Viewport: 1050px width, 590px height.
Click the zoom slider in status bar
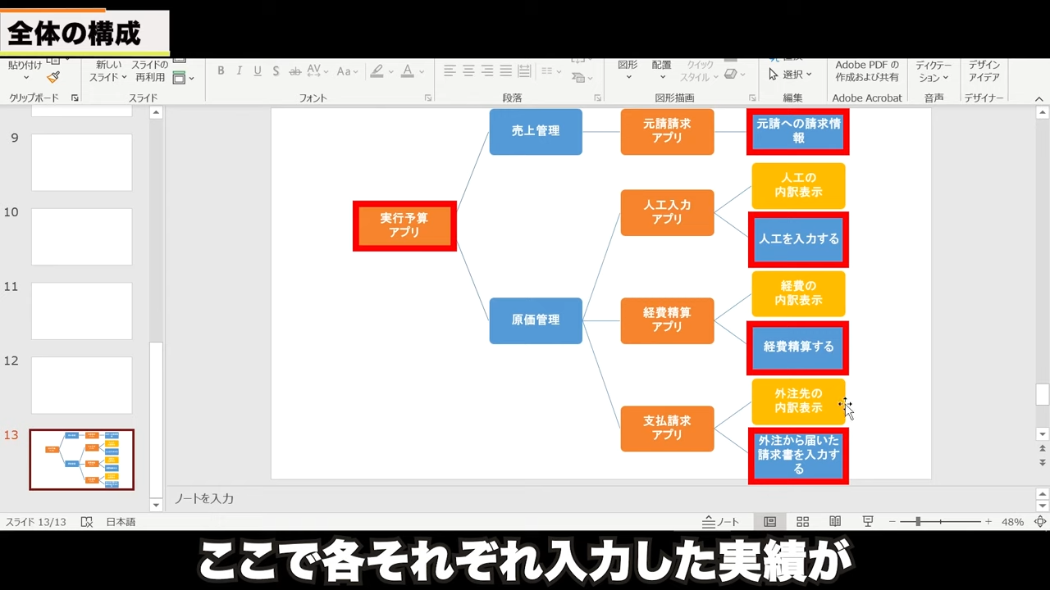coord(918,522)
